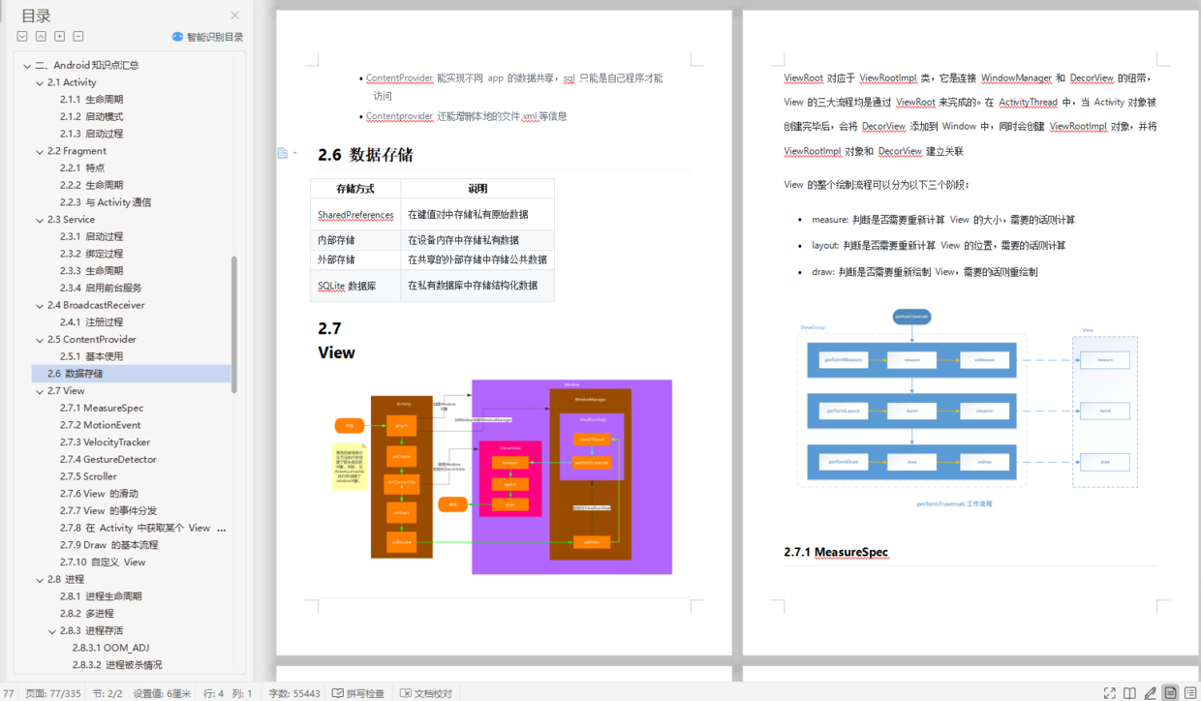1201x701 pixels.
Task: Click the 2.7.1 MeasureSpec document heading
Action: [x=836, y=552]
